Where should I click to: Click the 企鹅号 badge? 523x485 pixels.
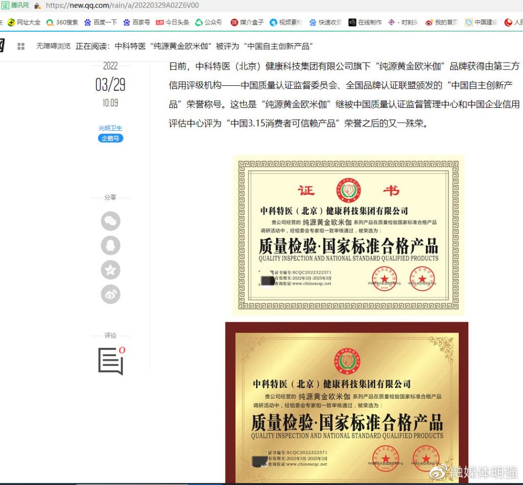coord(110,138)
